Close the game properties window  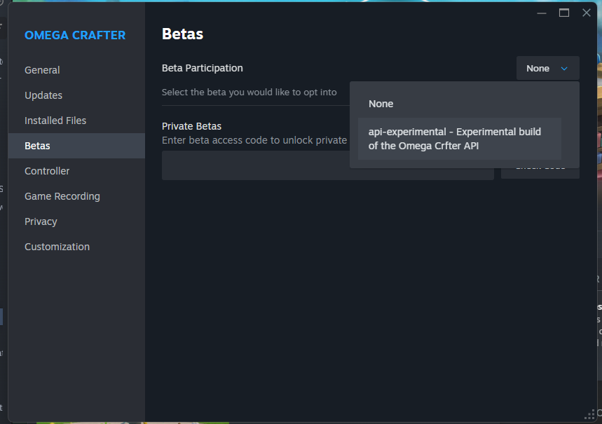click(587, 13)
